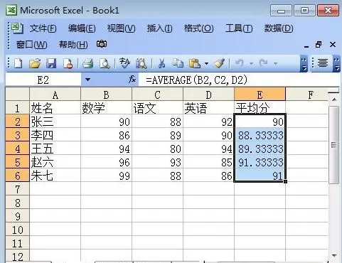Open the 文件(F) menu
342x263 pixels.
pyautogui.click(x=43, y=28)
